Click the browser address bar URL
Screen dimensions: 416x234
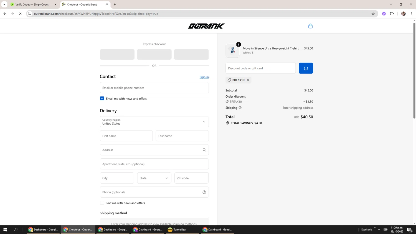(96, 14)
